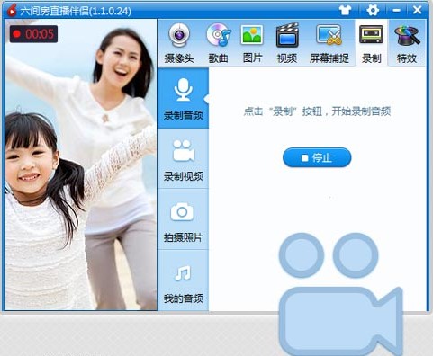Open the 摄像头 webcam source

tap(179, 43)
